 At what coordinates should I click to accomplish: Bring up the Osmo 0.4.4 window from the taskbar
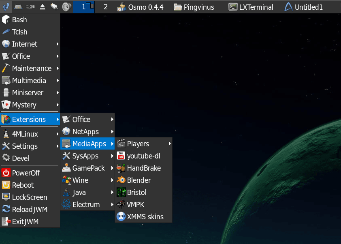coord(140,7)
